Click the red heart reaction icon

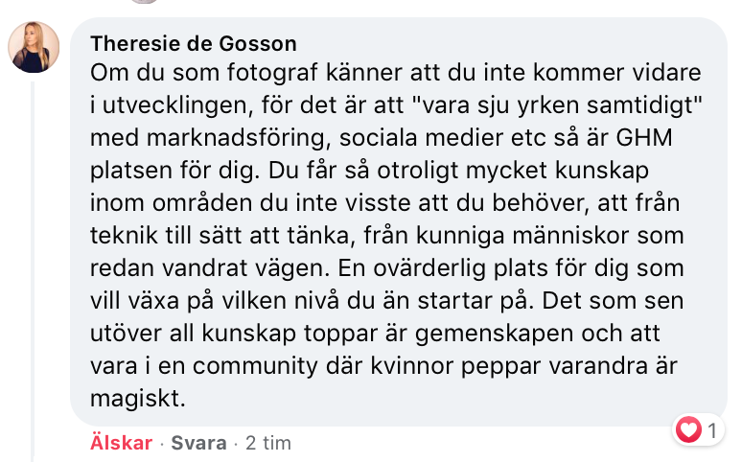tap(688, 429)
